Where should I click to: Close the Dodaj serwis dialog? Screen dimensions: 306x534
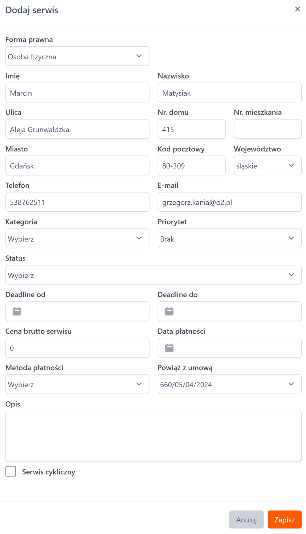coord(297,9)
